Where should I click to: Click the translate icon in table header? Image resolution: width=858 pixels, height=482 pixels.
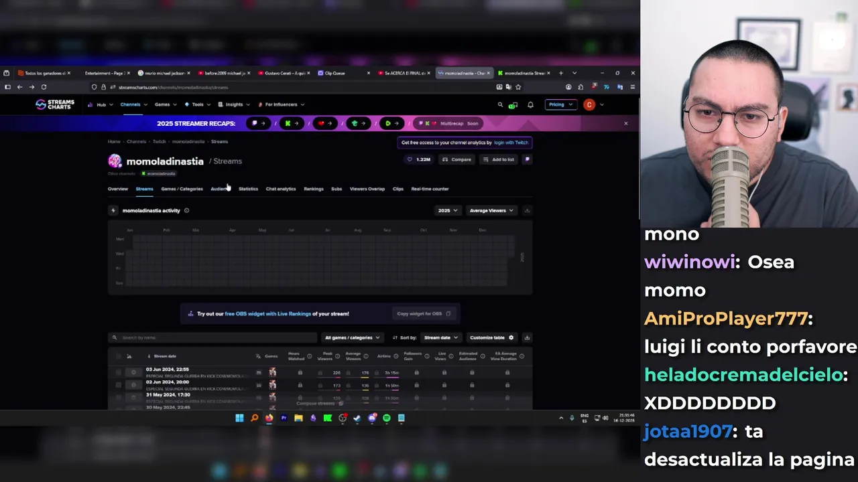(259, 356)
